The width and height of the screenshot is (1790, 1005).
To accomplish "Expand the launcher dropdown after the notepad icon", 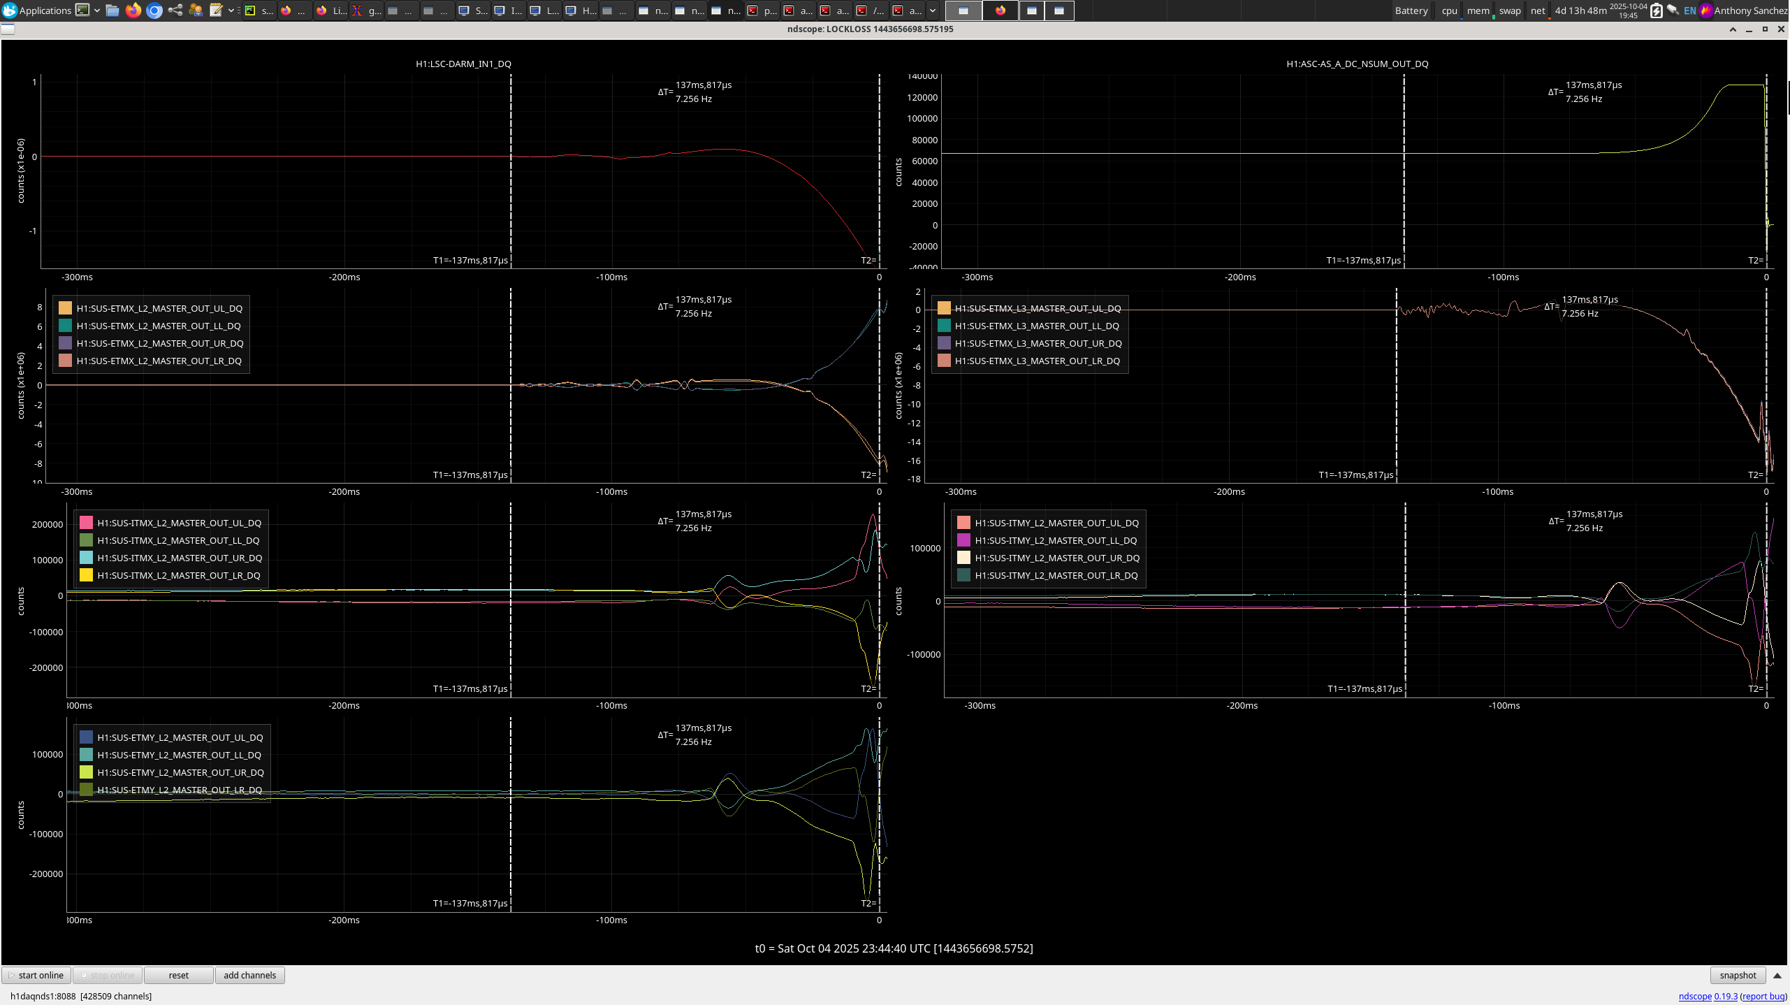I will click(231, 10).
